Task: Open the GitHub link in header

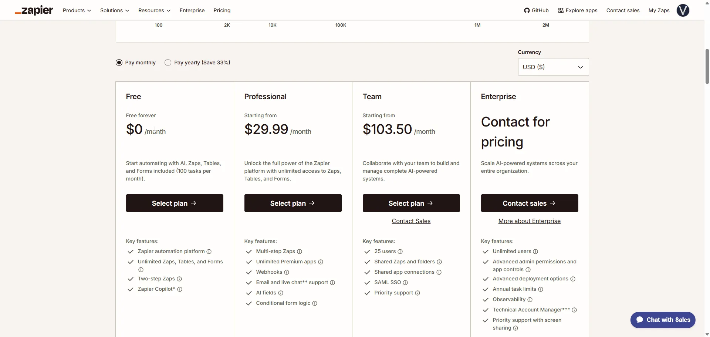Action: pos(536,10)
